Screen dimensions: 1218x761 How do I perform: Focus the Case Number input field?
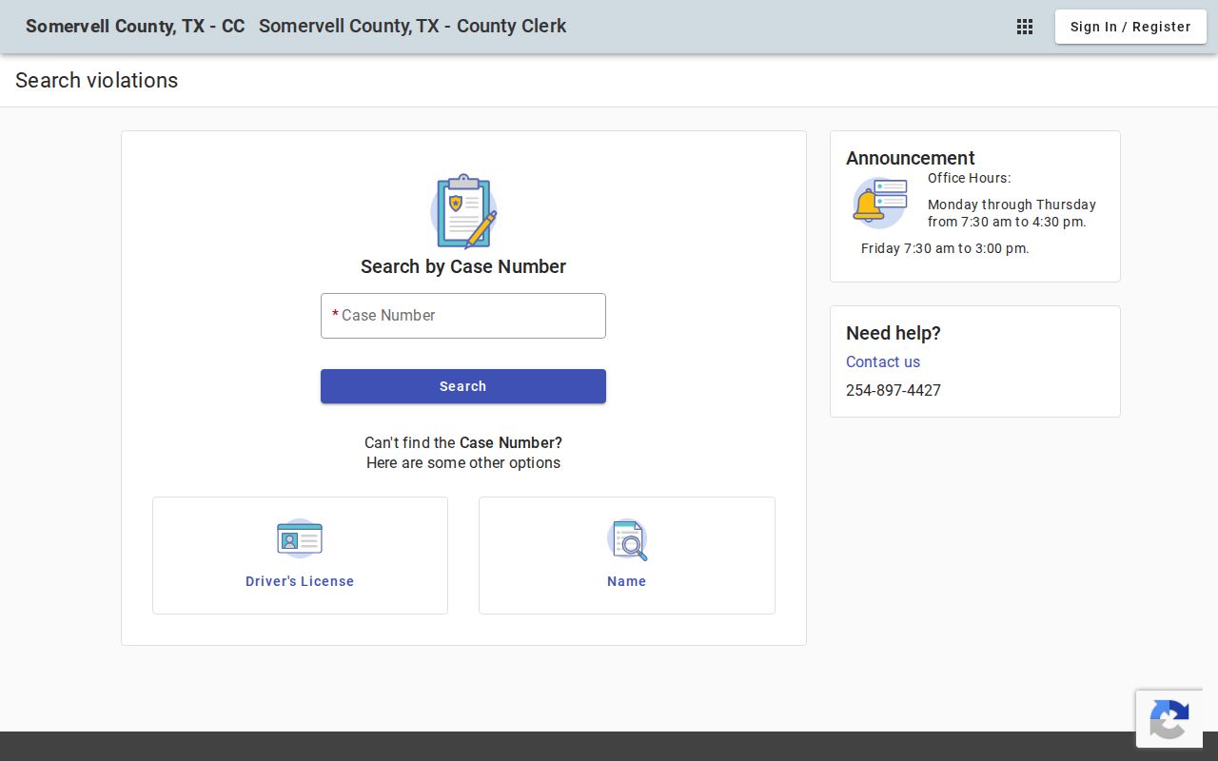coord(463,316)
